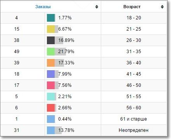This screenshot has width=171, height=140.
Task: Select the Неопределен age row
Action: [x=83, y=130]
